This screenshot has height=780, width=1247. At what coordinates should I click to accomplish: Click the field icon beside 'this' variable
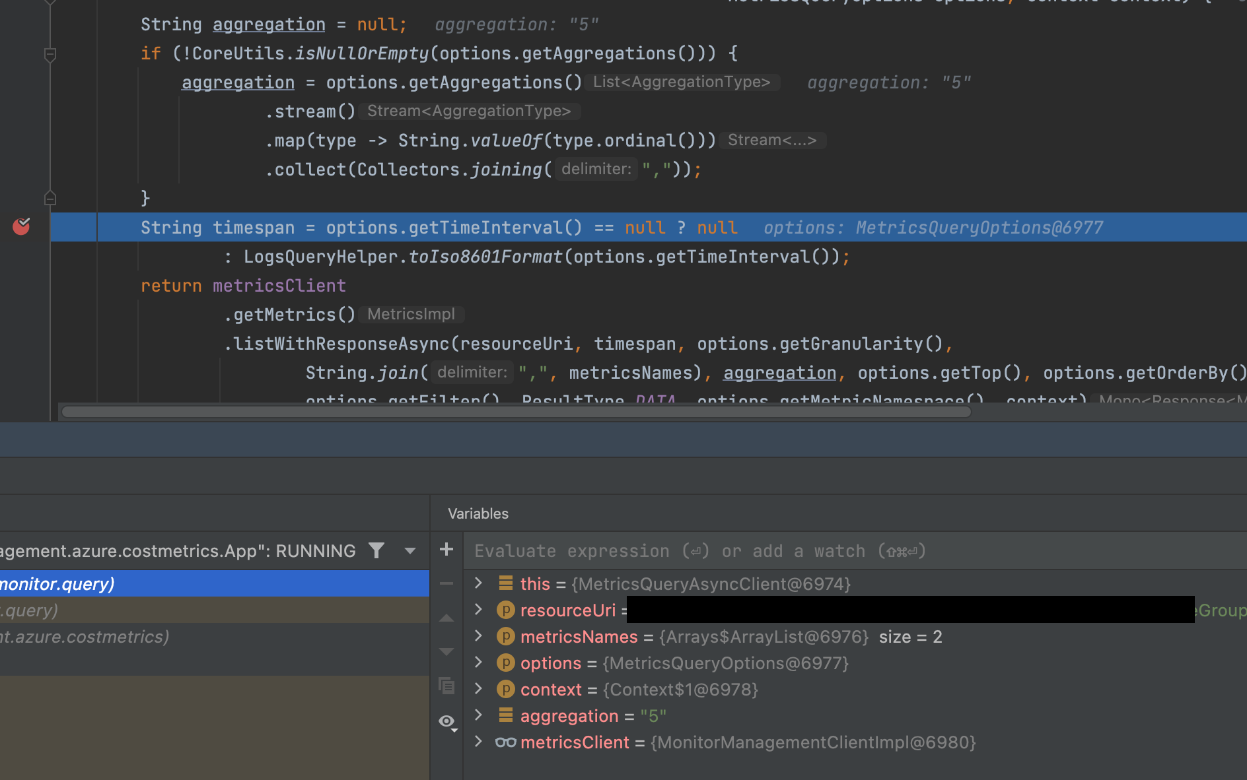(506, 583)
